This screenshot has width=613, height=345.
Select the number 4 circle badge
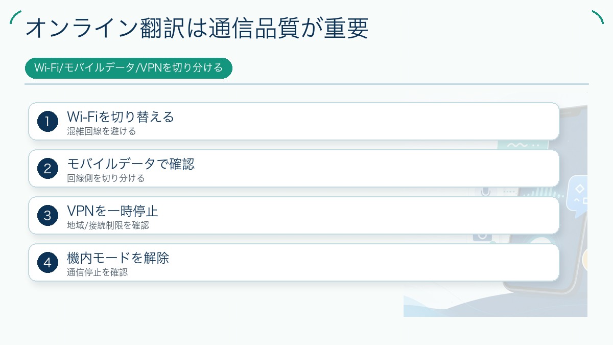point(48,263)
